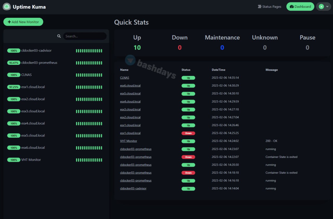The width and height of the screenshot is (333, 219).
Task: Select esx2.cloud.local monitor in sidebar
Action: [x=56, y=99]
